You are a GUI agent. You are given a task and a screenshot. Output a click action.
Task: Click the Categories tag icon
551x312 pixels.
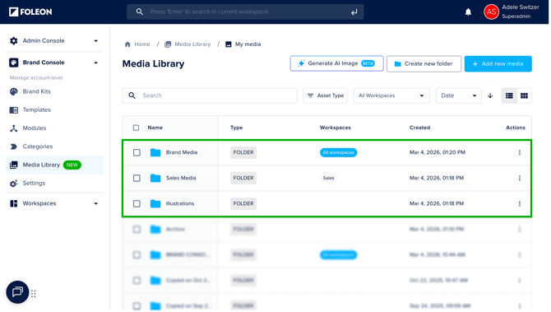pyautogui.click(x=14, y=147)
